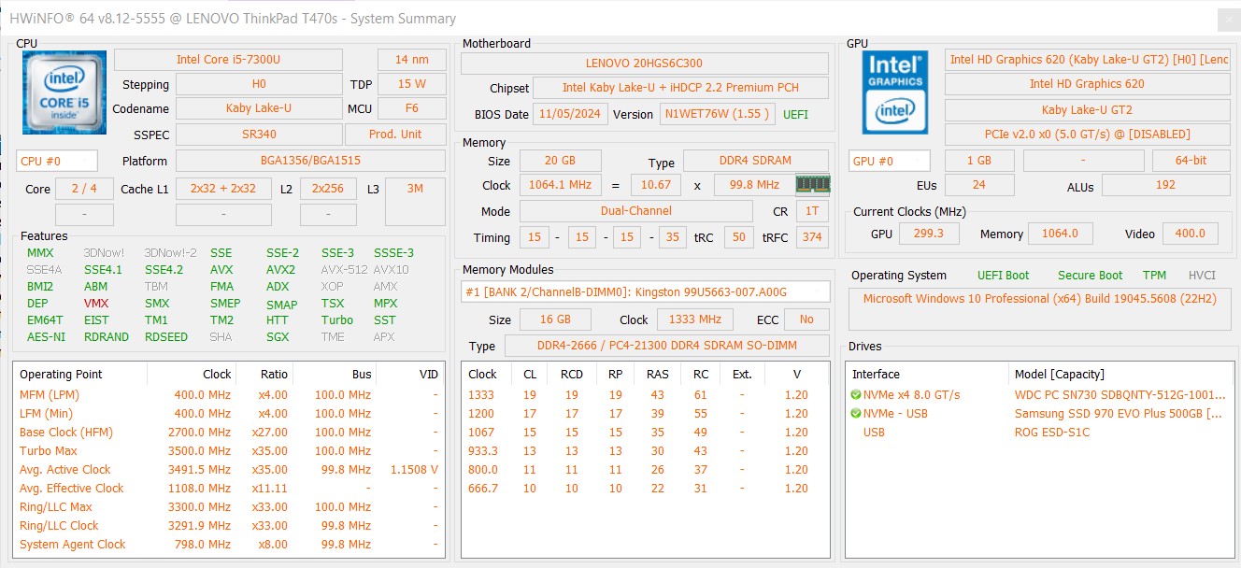Click green check icon for NVMe x4 drive

[x=856, y=395]
